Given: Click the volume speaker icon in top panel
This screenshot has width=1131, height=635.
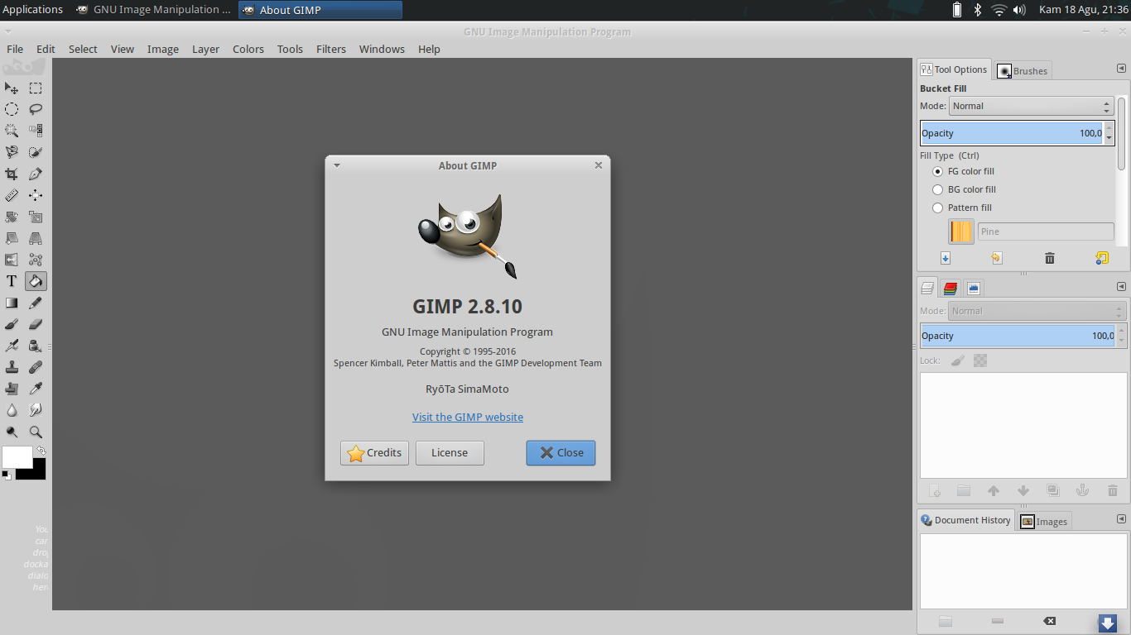Looking at the screenshot, I should (x=1019, y=10).
